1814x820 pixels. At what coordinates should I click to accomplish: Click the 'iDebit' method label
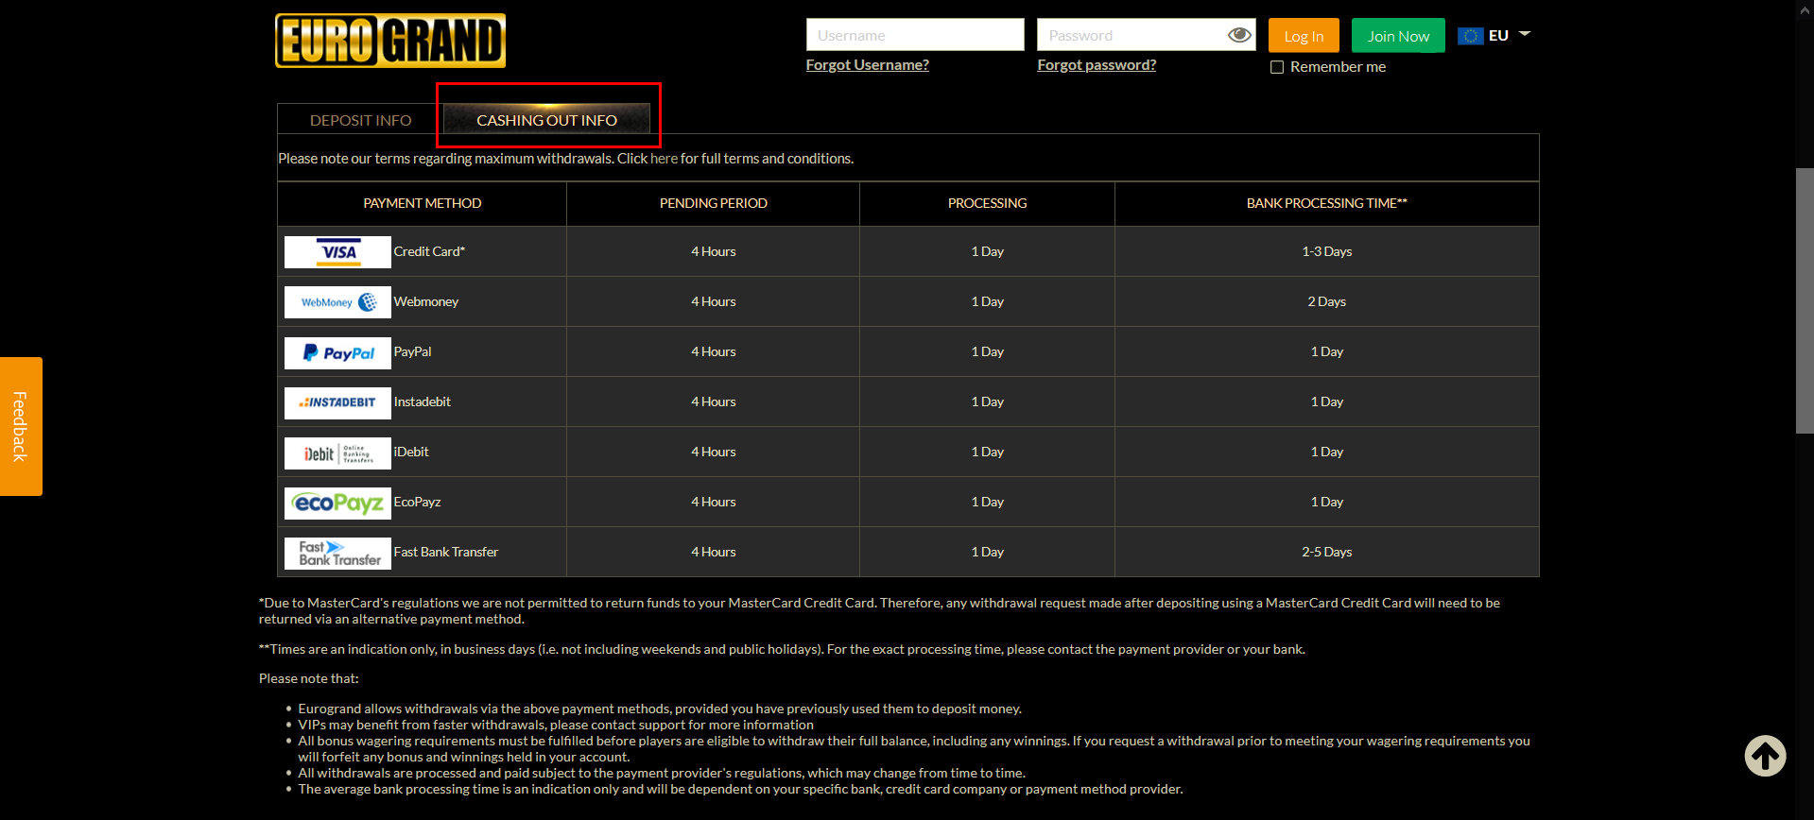[x=411, y=452]
